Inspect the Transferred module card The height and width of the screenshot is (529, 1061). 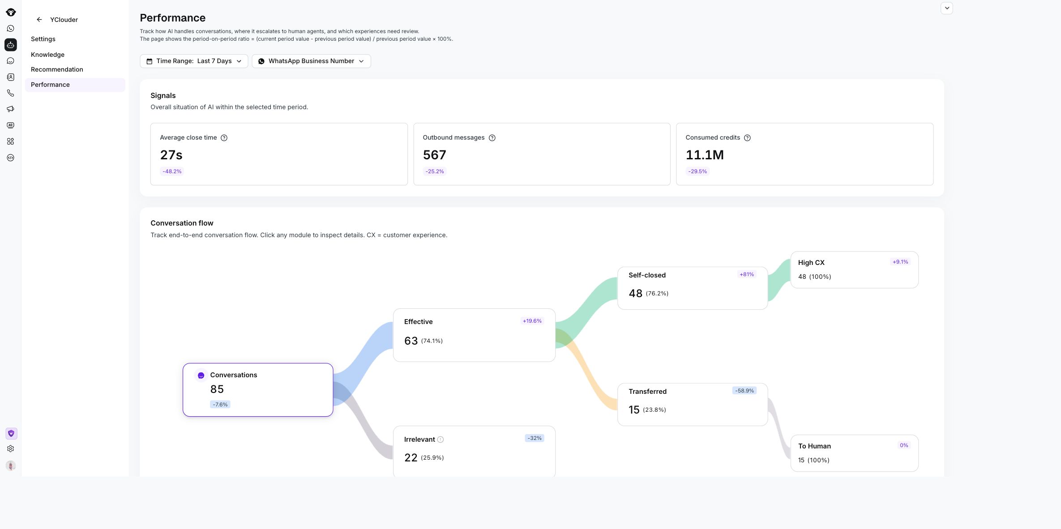693,405
